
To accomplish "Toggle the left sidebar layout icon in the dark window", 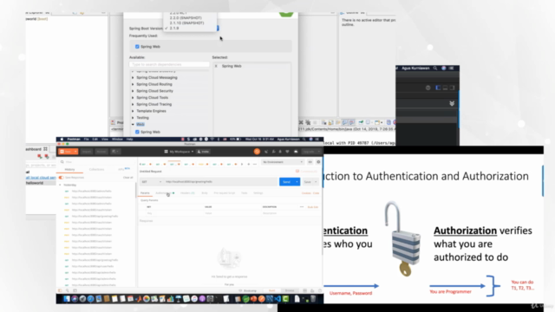I will click(x=438, y=88).
